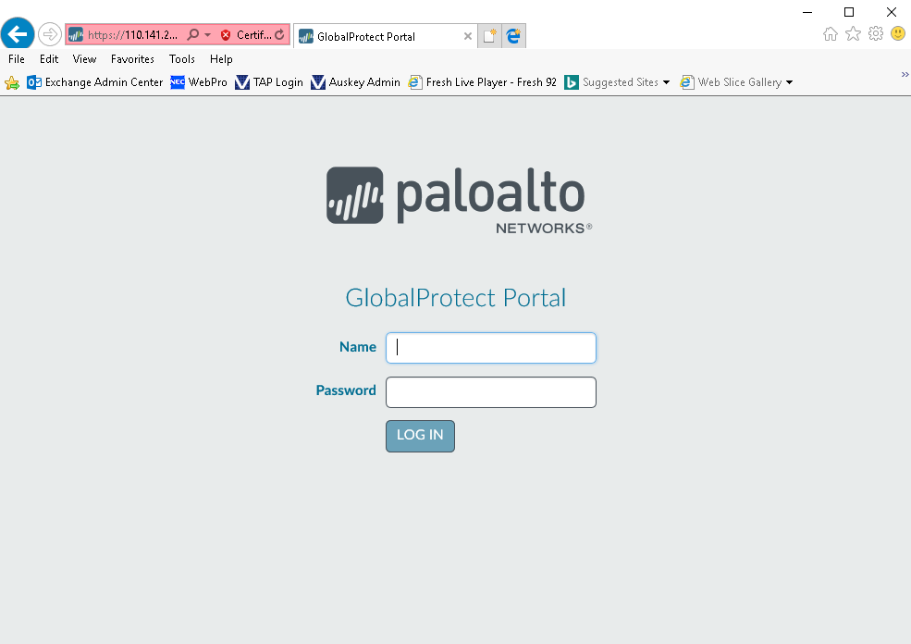This screenshot has width=911, height=644.
Task: Click the red certificate error shield icon
Action: 226,35
